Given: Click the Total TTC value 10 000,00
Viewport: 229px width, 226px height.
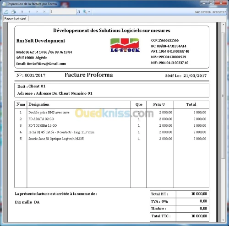Looking at the screenshot, I should (x=199, y=216).
